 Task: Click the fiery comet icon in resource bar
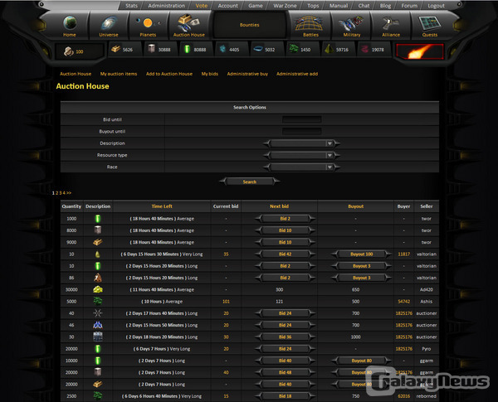[x=419, y=51]
